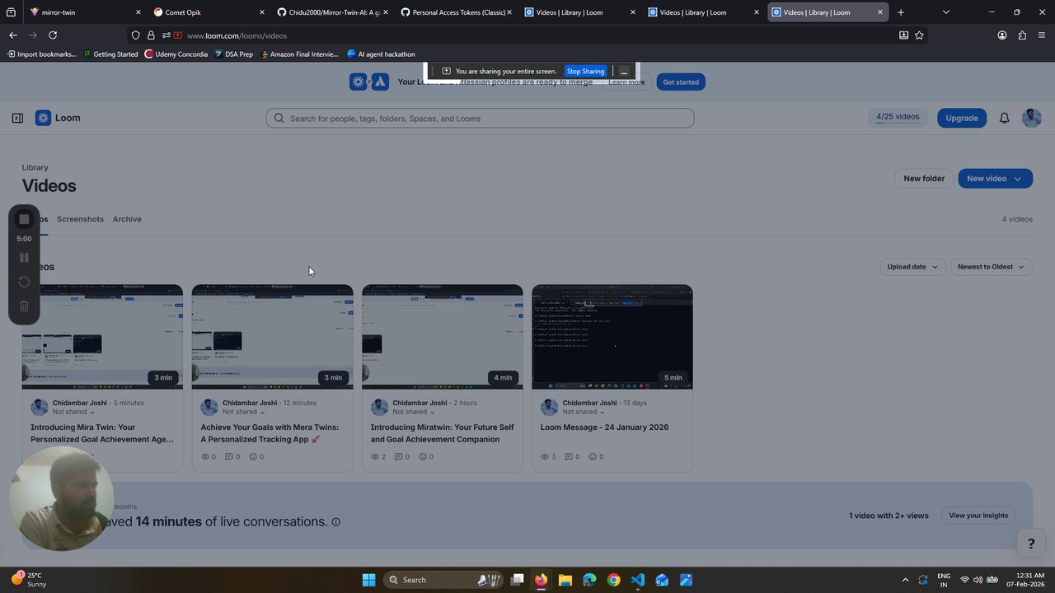
Task: Expand Not shared dropdown on 13 days video
Action: point(584,412)
